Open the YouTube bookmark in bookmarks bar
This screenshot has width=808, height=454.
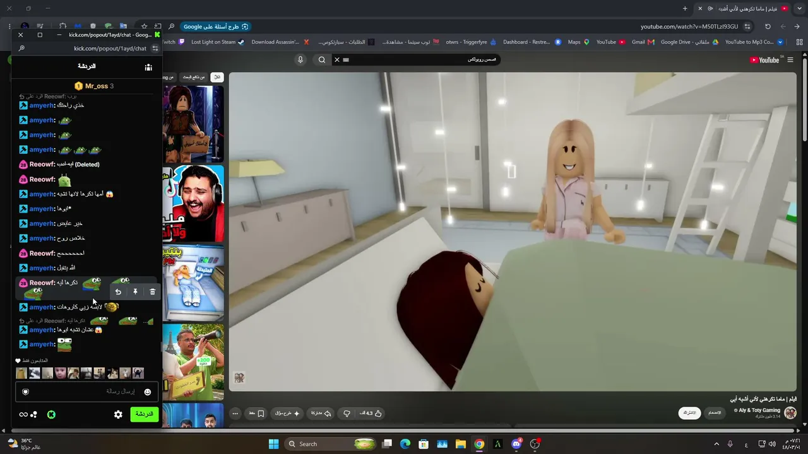point(610,42)
